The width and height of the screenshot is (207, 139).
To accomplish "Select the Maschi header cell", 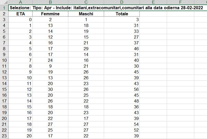I will click(86, 14).
